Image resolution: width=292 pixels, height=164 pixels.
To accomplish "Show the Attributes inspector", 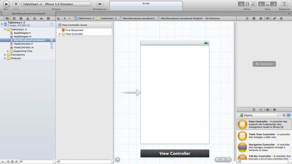I will (268, 19).
